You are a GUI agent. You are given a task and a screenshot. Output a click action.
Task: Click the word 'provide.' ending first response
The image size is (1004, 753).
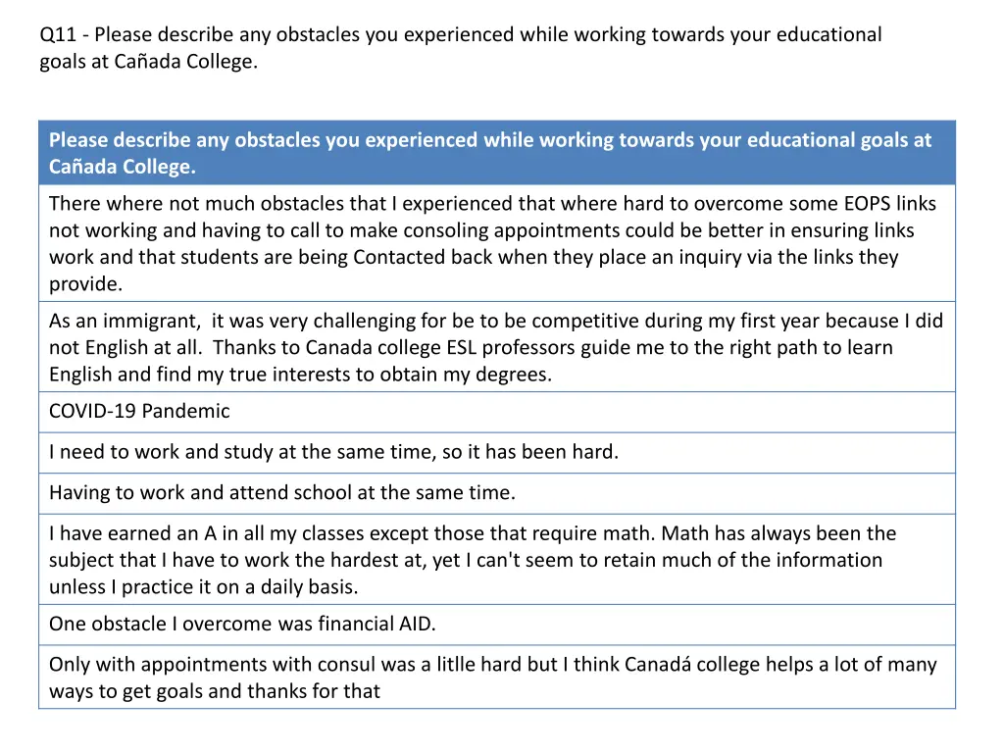coord(86,284)
